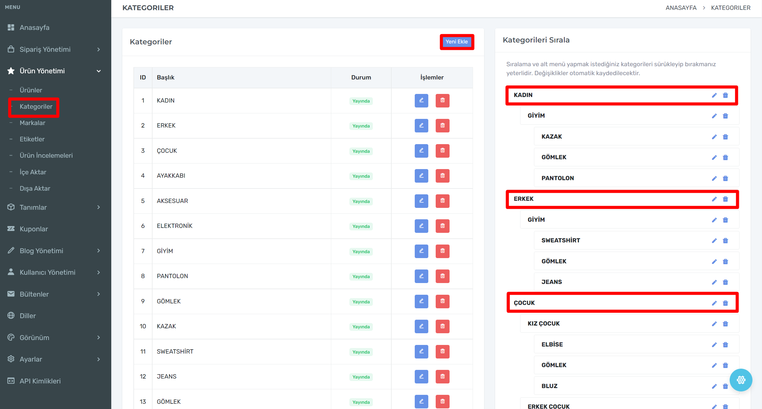Image resolution: width=762 pixels, height=409 pixels.
Task: Click trash icon beside PANTOLON in sort list
Action: pos(725,178)
